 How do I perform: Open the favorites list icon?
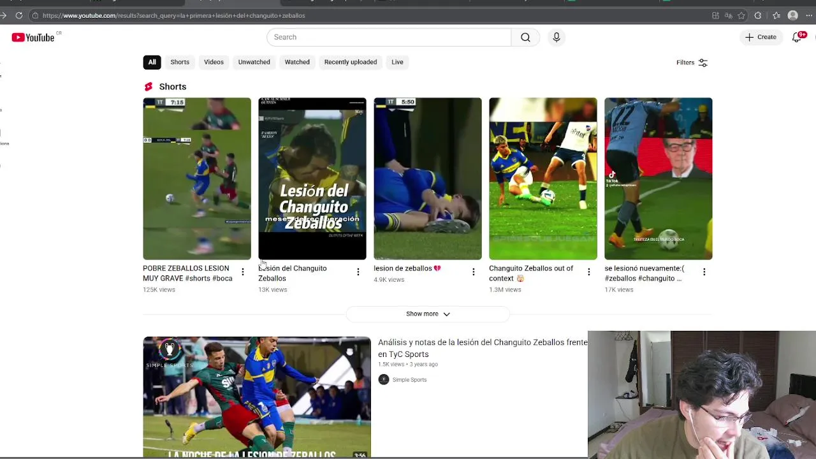click(x=776, y=15)
